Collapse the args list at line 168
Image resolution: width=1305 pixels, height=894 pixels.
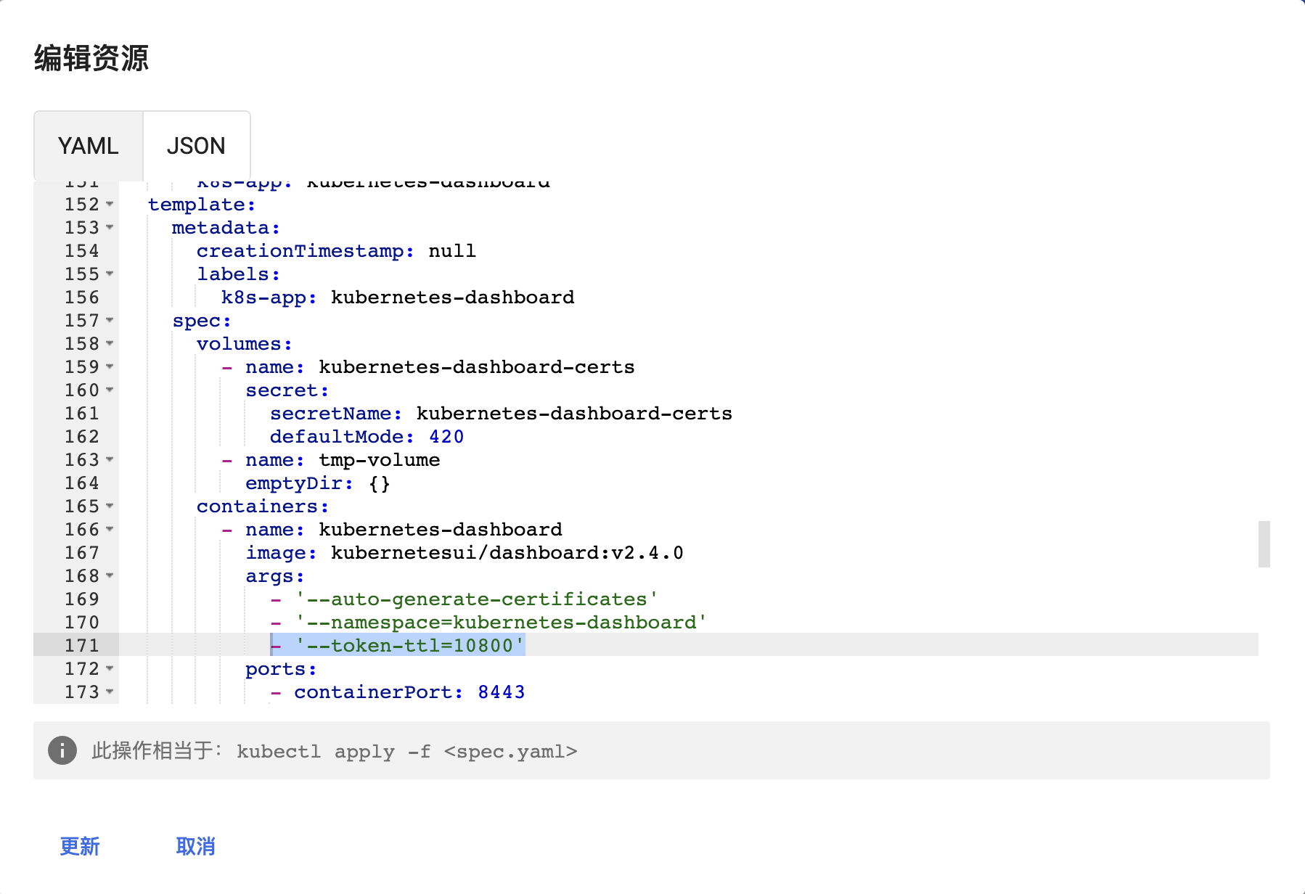click(x=110, y=576)
